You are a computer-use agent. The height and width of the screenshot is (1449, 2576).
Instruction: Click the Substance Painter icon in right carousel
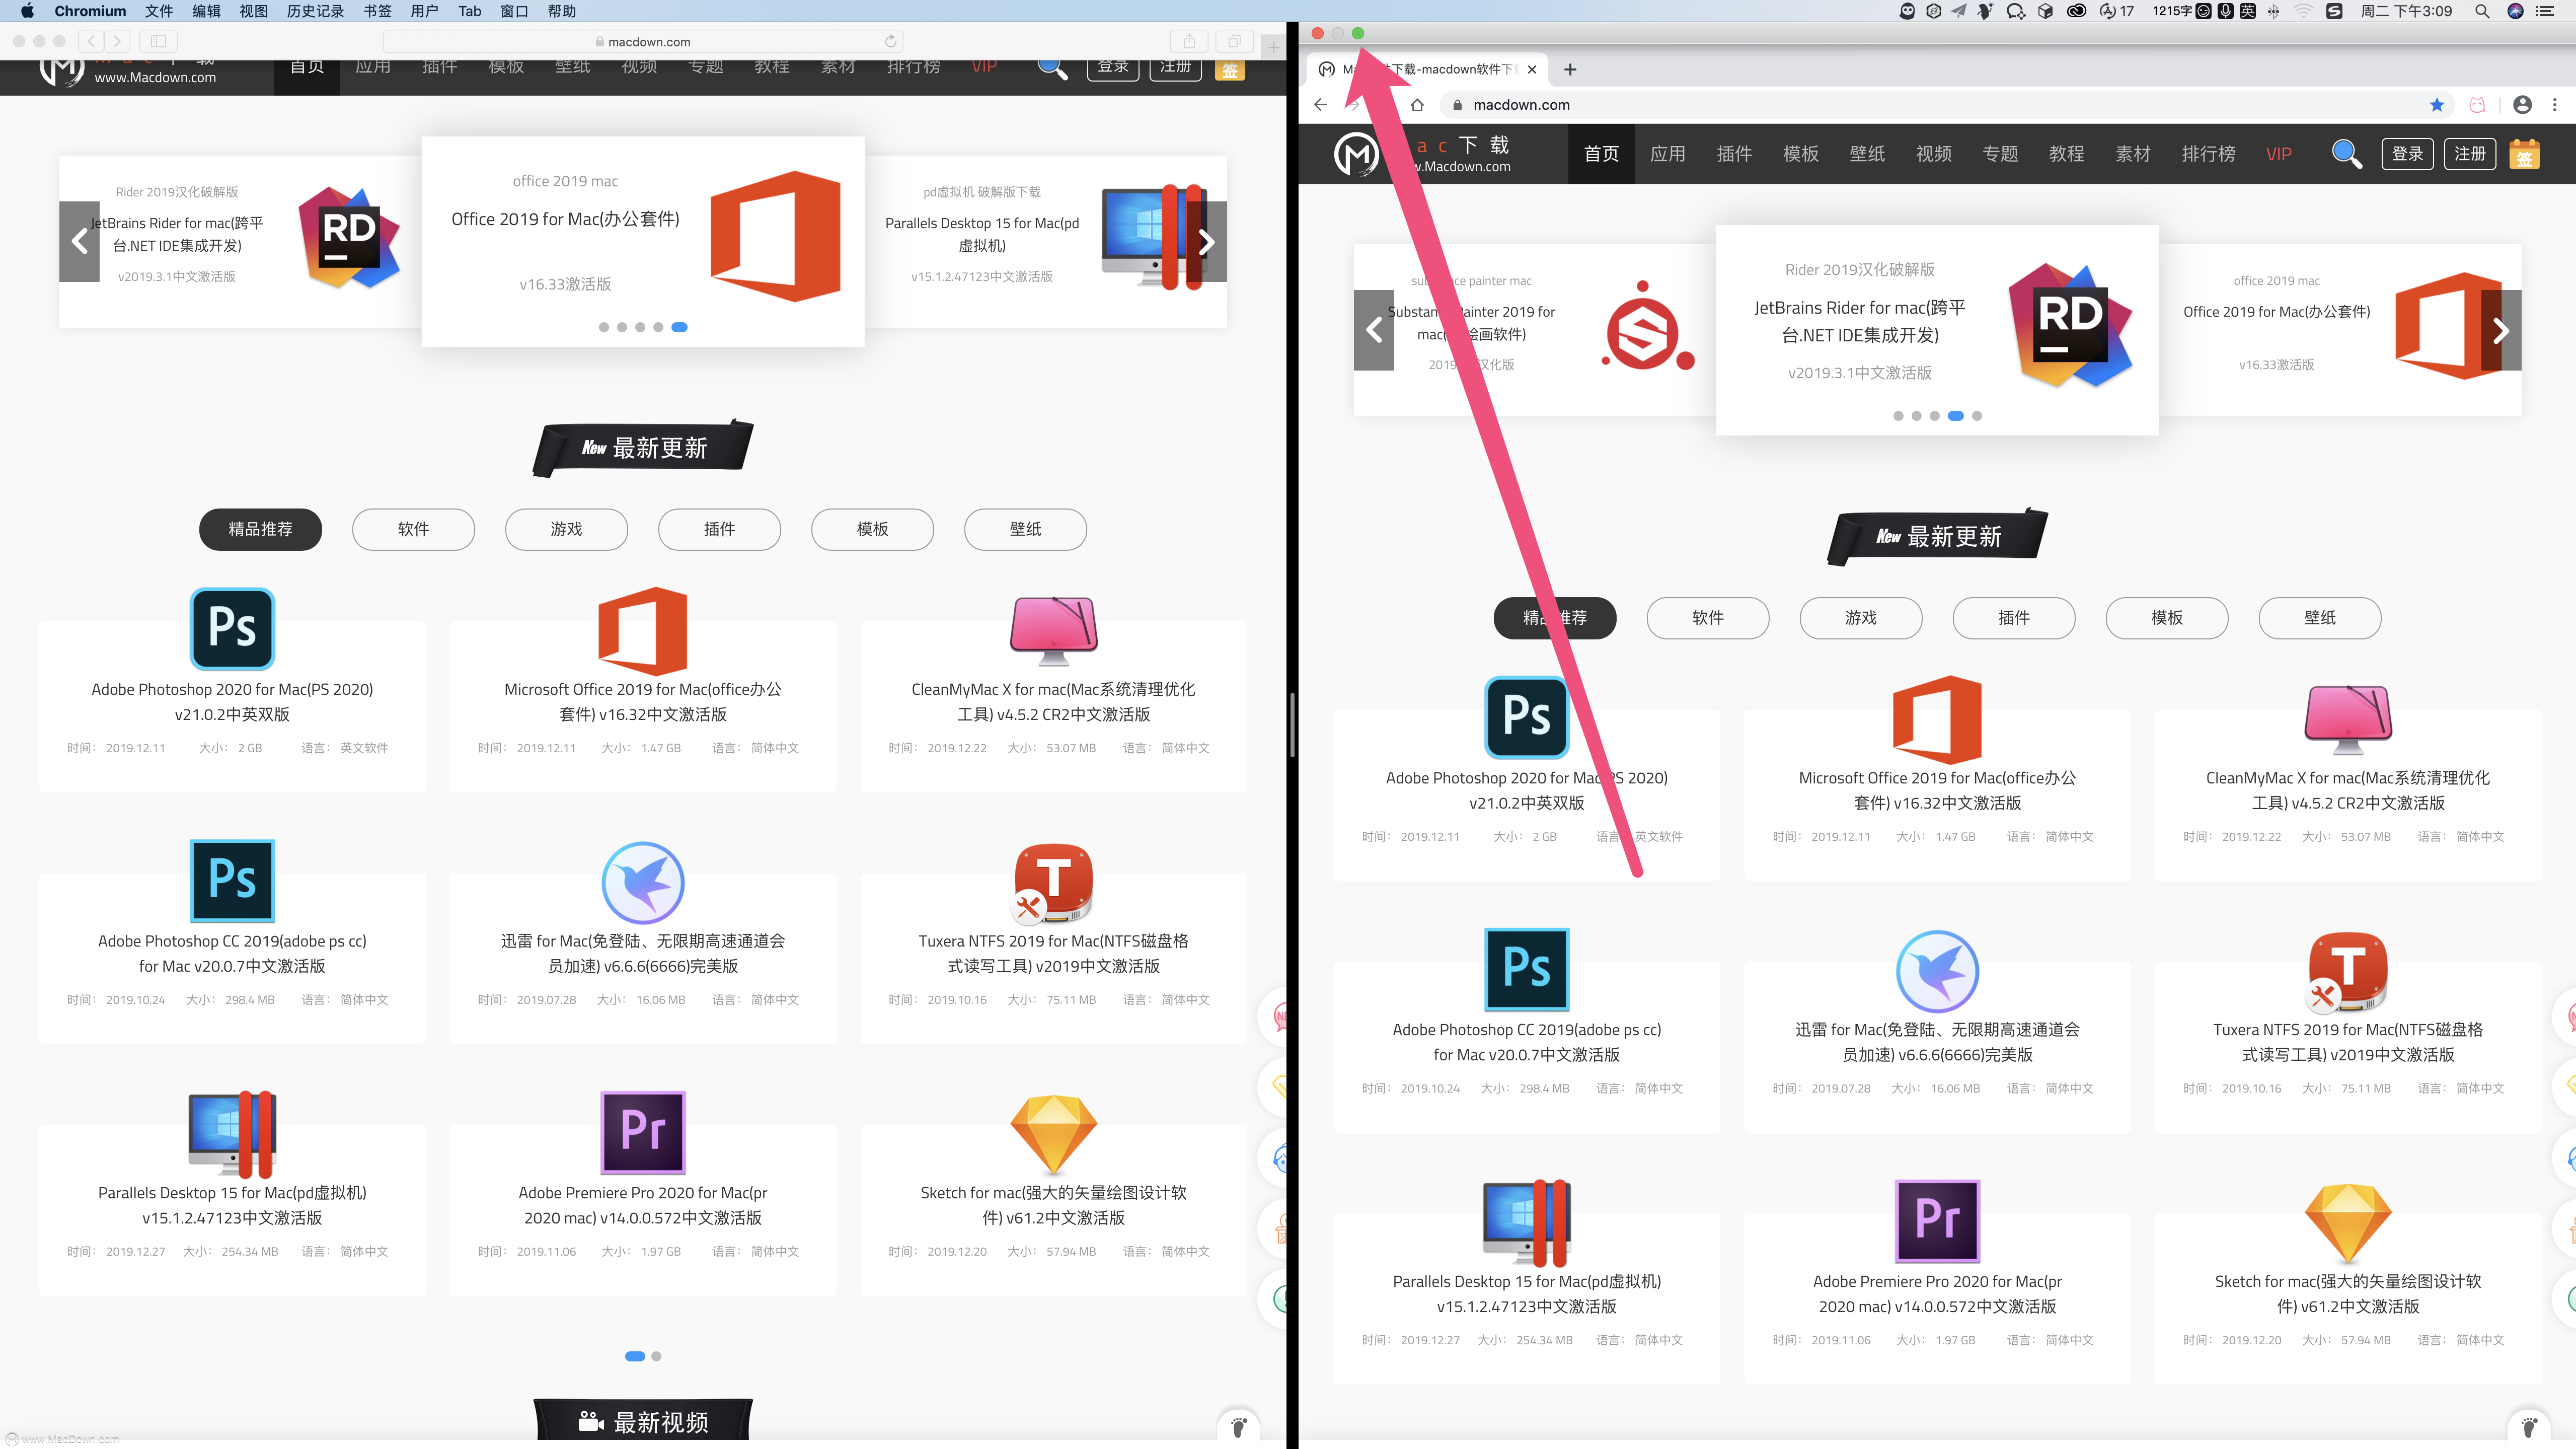click(1647, 326)
